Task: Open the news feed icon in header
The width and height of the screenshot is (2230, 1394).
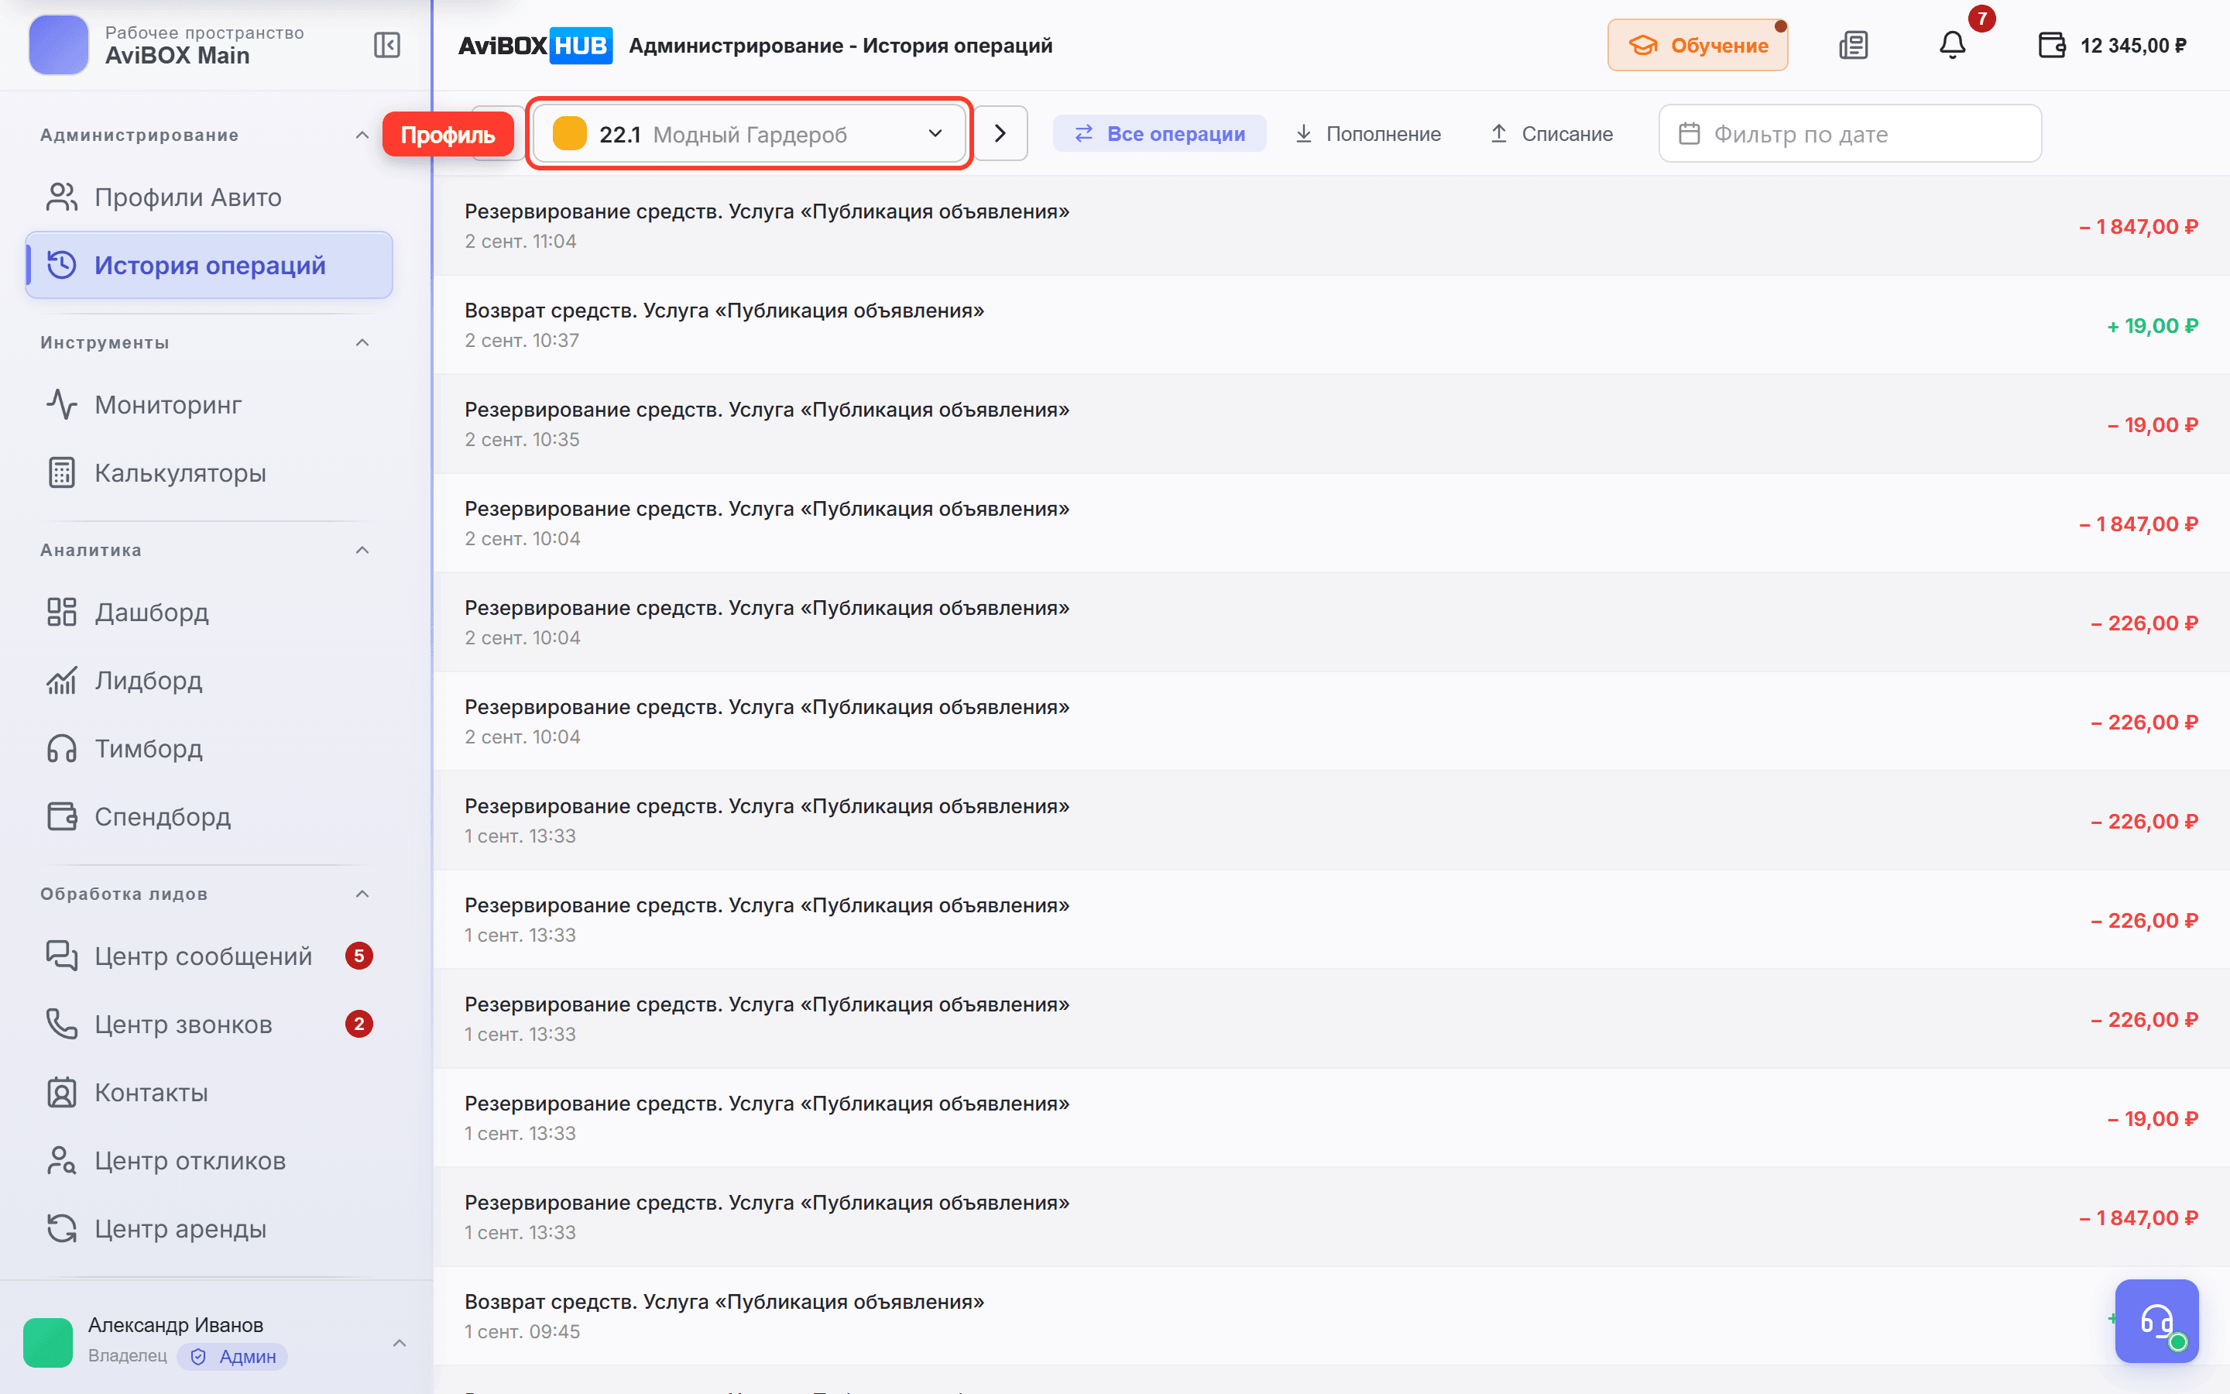Action: coord(1853,45)
